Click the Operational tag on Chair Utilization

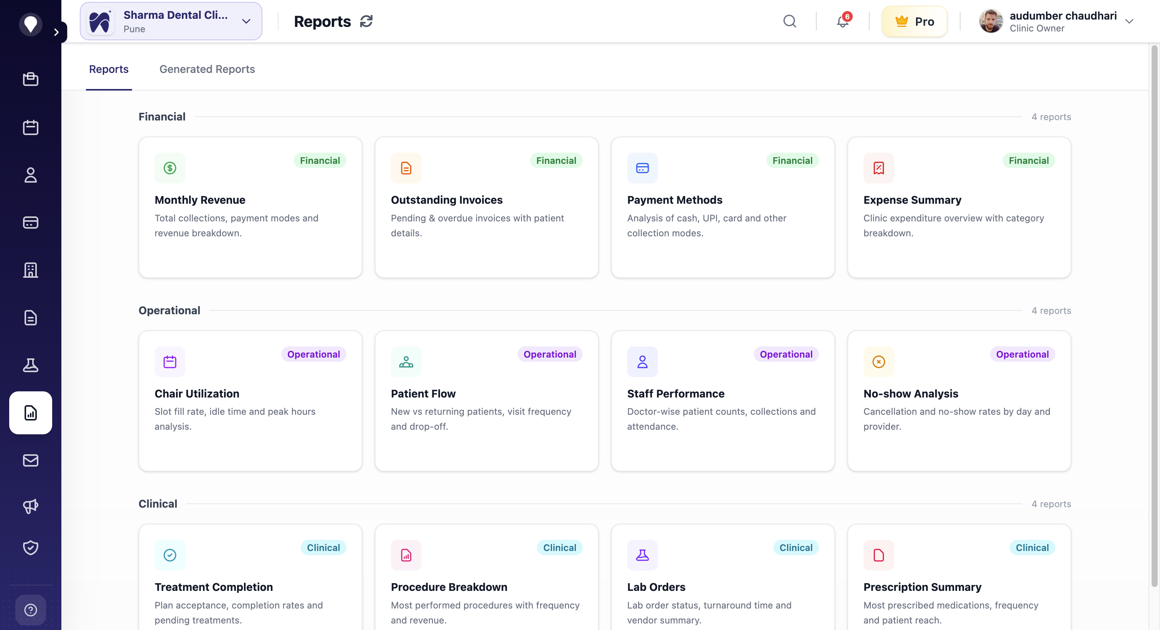click(313, 355)
